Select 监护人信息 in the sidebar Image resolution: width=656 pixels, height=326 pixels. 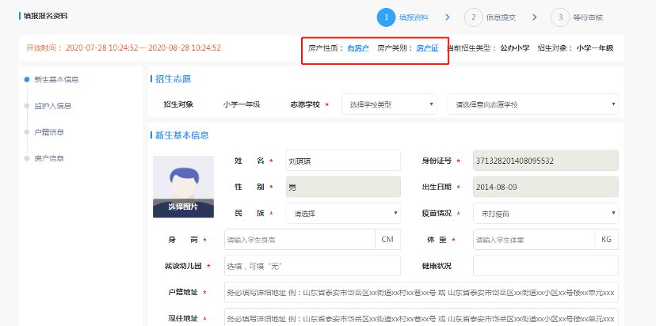[x=53, y=105]
